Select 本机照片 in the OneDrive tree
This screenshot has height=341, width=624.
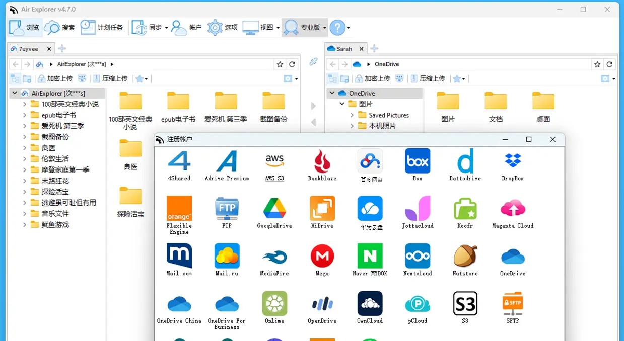[x=382, y=126]
